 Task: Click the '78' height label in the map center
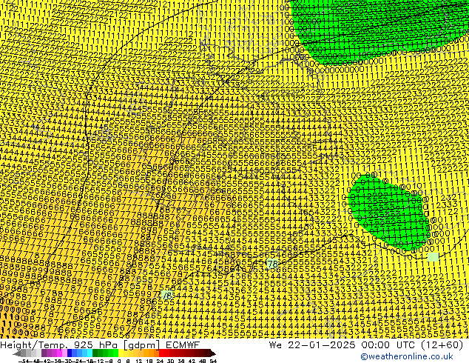tap(272, 264)
